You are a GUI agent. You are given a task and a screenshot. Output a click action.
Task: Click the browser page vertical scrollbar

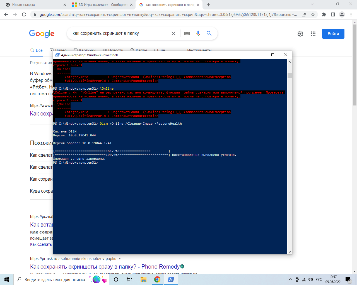[x=355, y=65]
